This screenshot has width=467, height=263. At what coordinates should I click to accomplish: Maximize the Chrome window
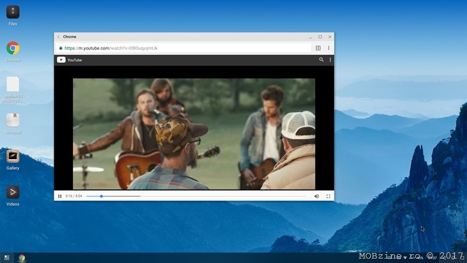click(x=320, y=37)
